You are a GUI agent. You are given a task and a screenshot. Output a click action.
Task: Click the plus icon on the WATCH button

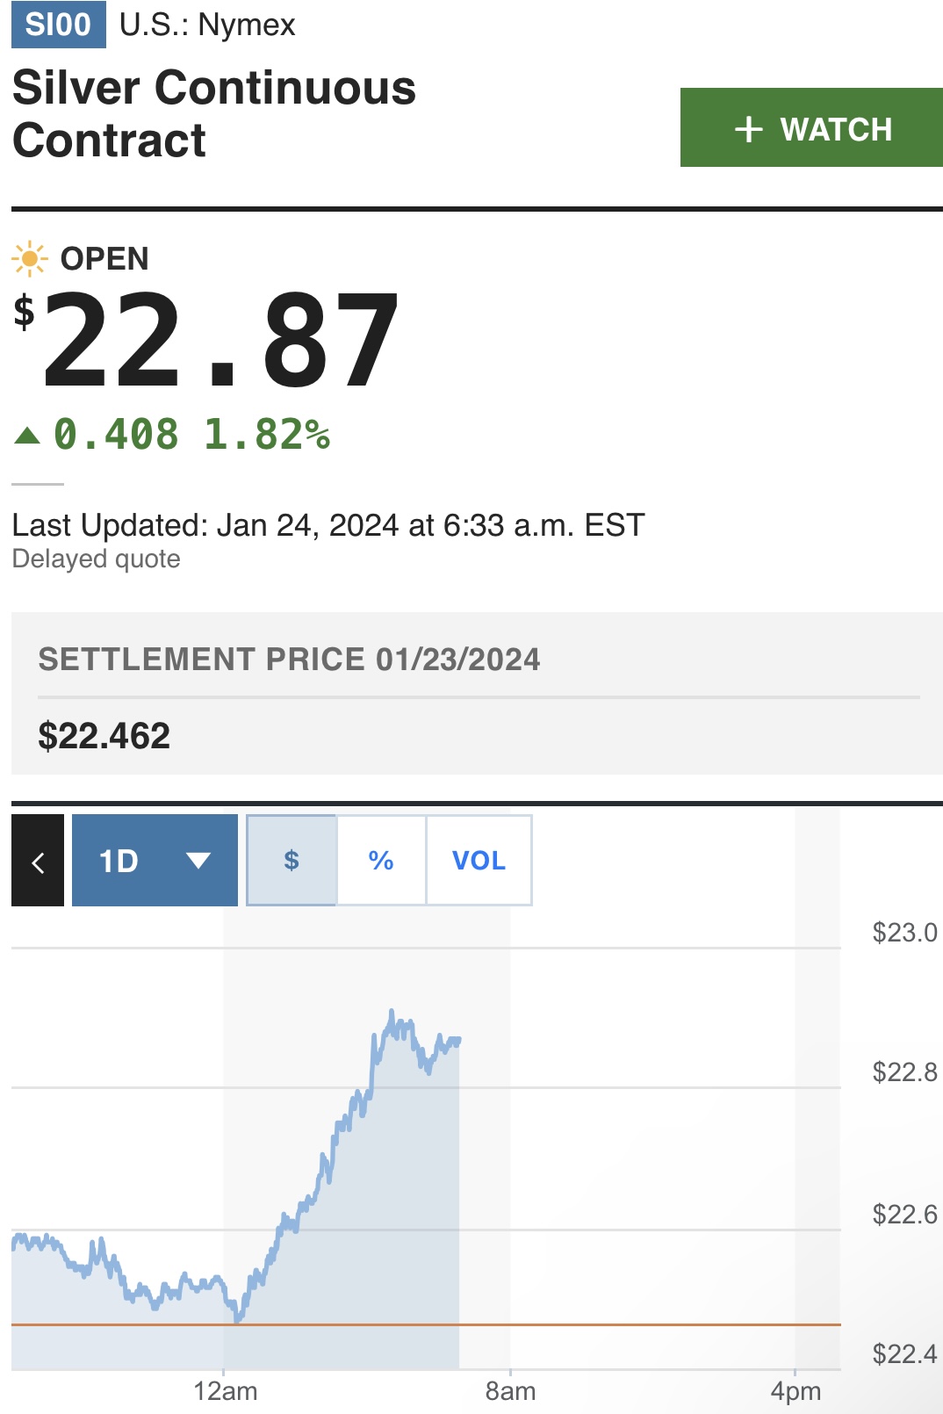click(748, 129)
